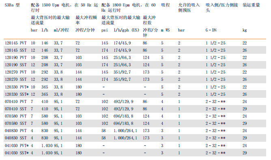Select the G – DN unit label
The image size is (271, 160).
point(211,30)
